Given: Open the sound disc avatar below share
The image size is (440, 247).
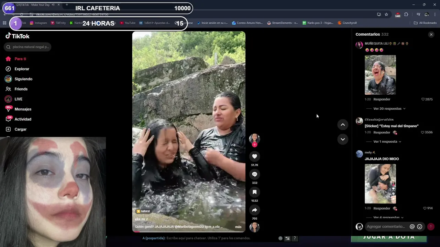Looking at the screenshot, I should 254,227.
